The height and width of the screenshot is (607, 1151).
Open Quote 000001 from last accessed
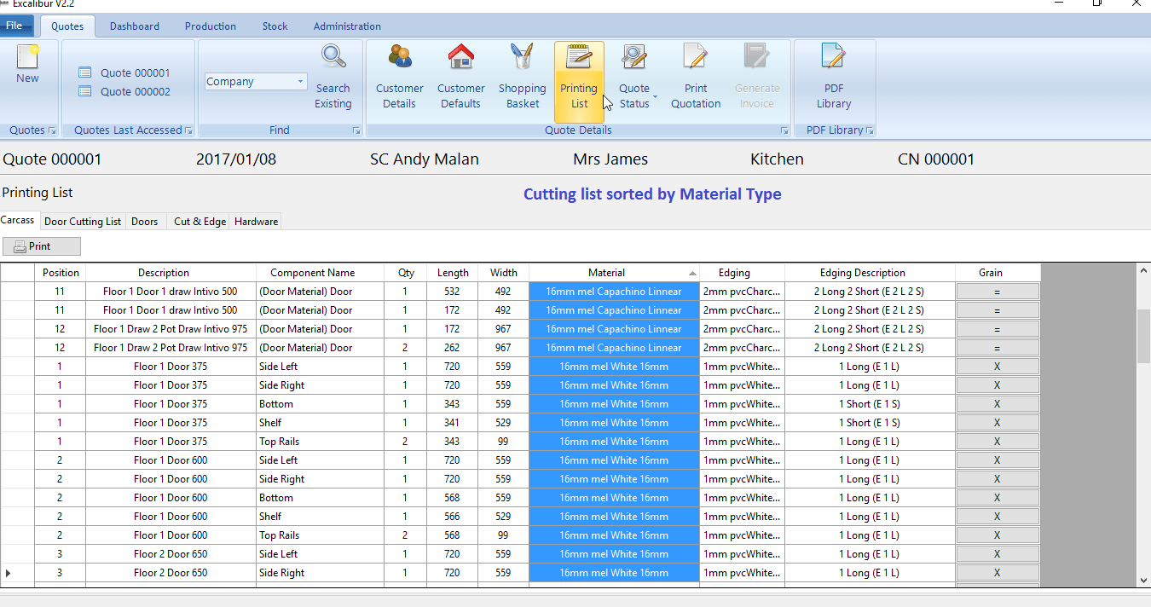[124, 73]
